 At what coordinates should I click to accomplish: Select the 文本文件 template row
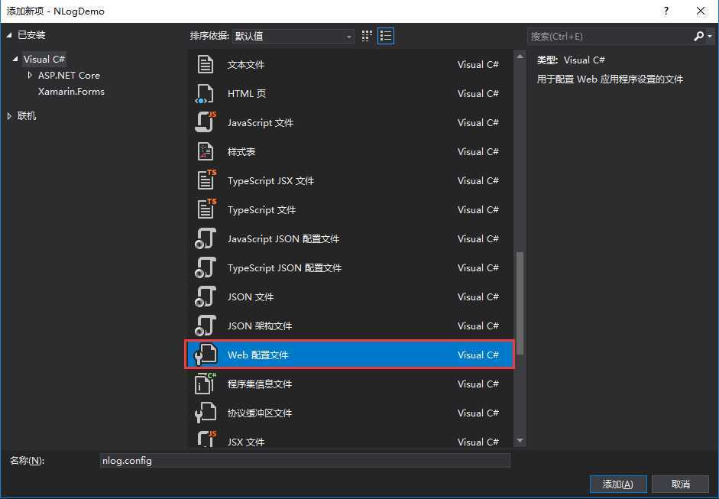(349, 65)
